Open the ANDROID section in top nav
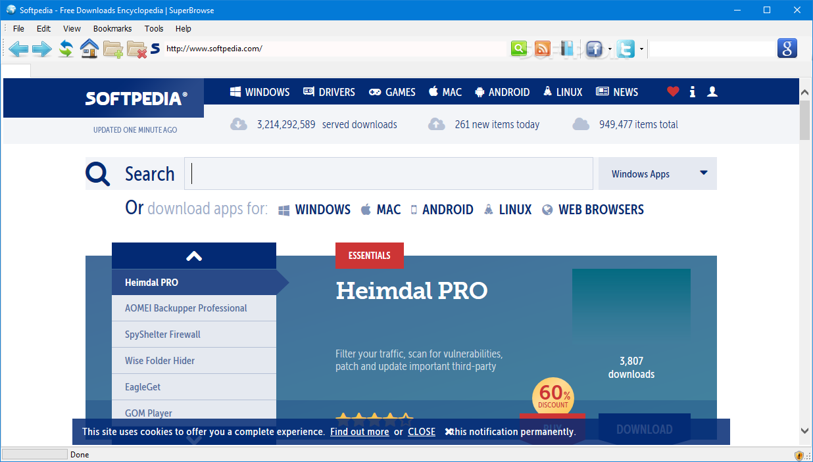This screenshot has height=462, width=813. (503, 92)
